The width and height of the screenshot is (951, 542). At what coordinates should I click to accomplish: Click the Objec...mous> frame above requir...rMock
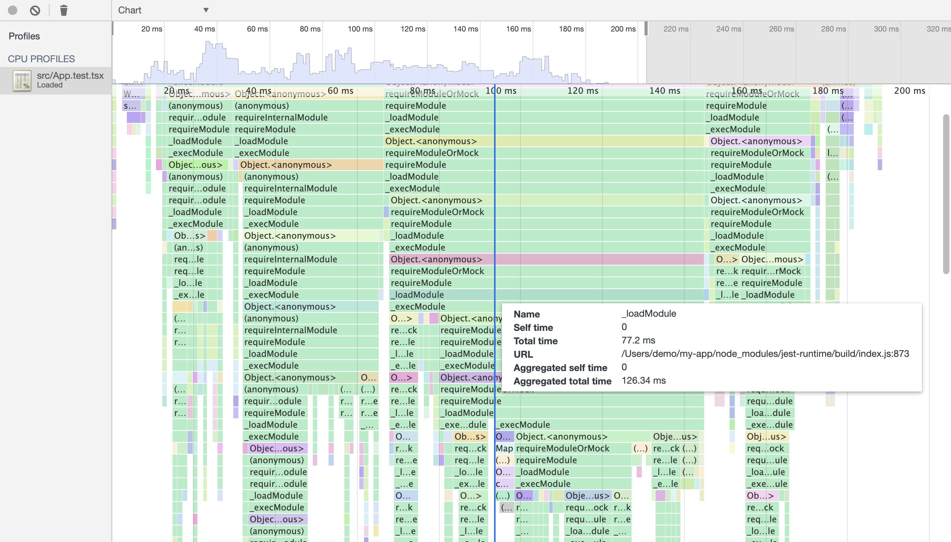coord(772,259)
